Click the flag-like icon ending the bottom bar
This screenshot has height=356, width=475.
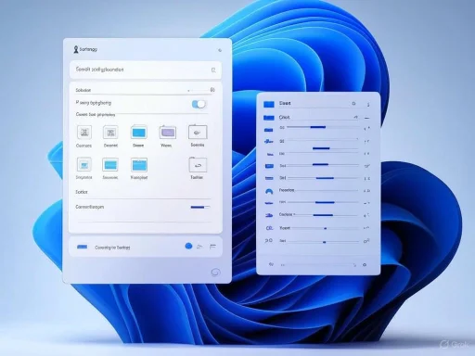pos(212,247)
